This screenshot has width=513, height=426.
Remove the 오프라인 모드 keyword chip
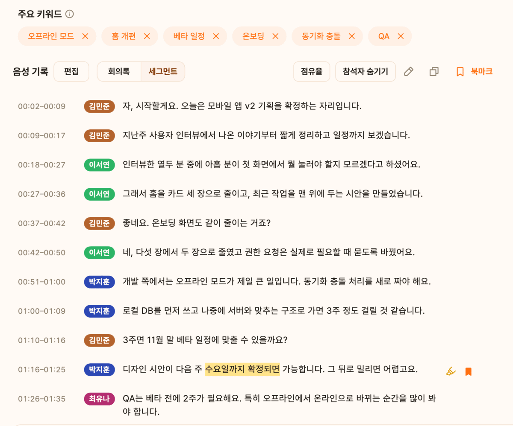tap(85, 36)
